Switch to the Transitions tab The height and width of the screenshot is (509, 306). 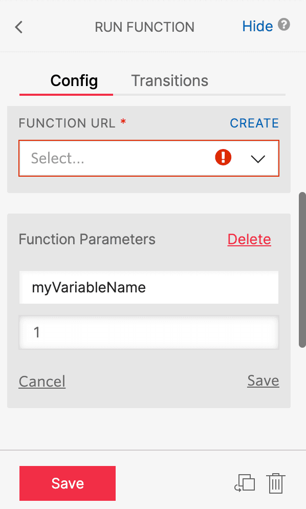(x=169, y=80)
